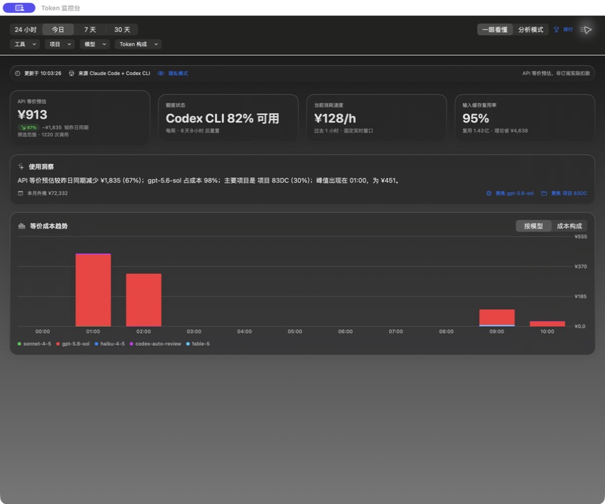This screenshot has height=504, width=605.
Task: Click the 筛选范围 · 1220 次调用 text
Action: 43,135
